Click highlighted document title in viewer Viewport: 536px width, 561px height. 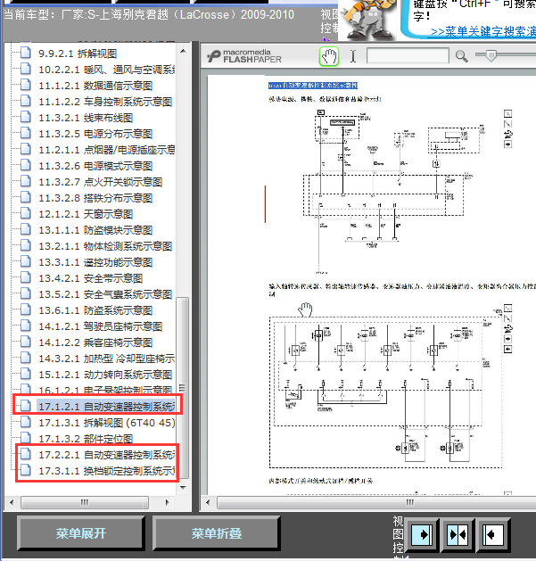tap(313, 86)
